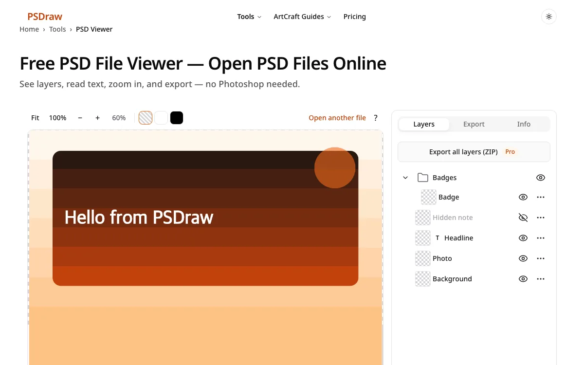Select the Headline layer name
This screenshot has height=365, width=584.
[458, 238]
